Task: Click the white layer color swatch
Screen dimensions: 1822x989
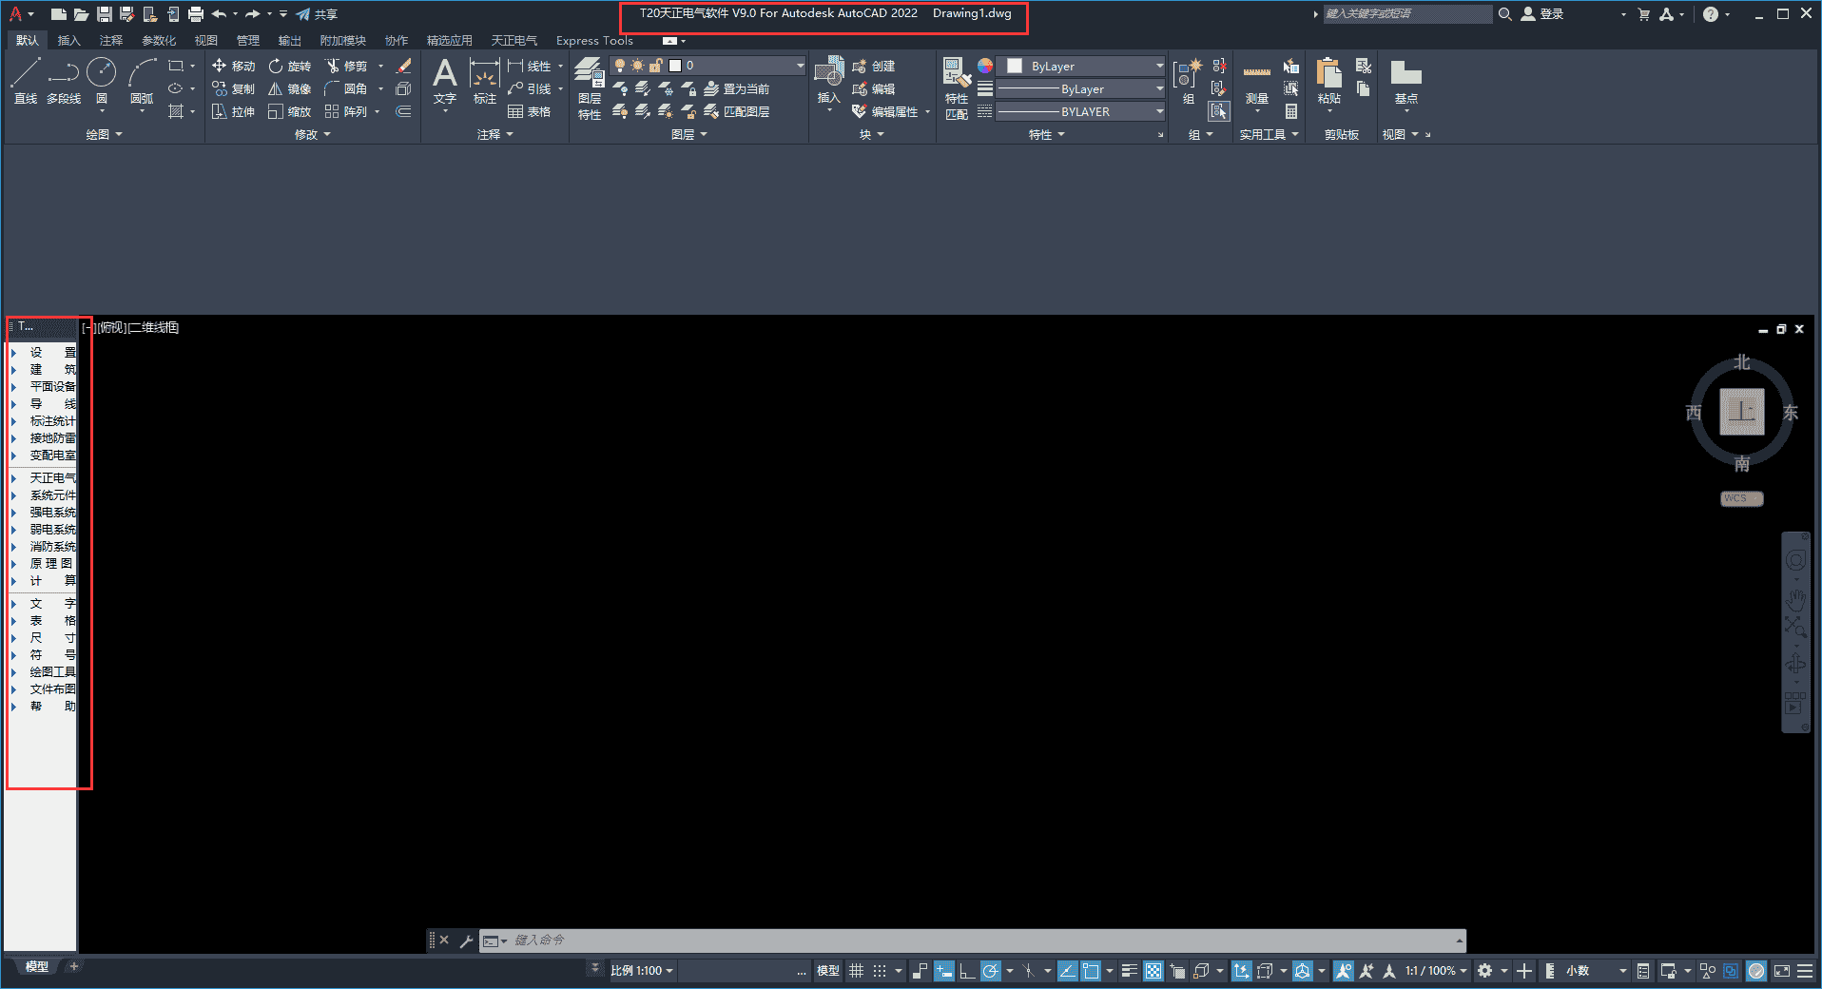Action: point(675,66)
